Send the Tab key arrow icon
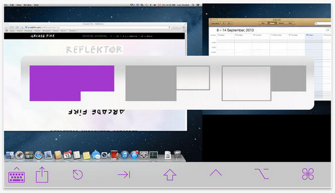This screenshot has height=193, width=335. pyautogui.click(x=124, y=175)
